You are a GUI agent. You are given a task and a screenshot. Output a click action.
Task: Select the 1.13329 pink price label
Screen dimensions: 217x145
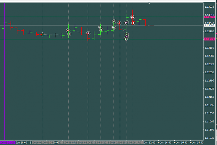(209, 39)
